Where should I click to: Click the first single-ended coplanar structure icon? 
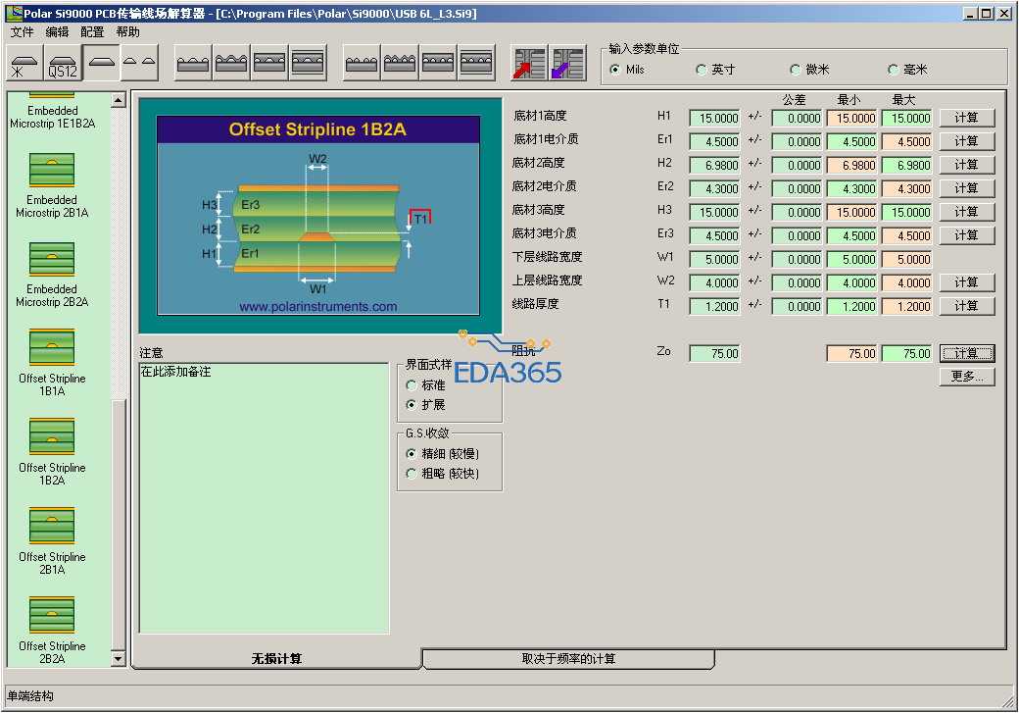click(x=193, y=63)
